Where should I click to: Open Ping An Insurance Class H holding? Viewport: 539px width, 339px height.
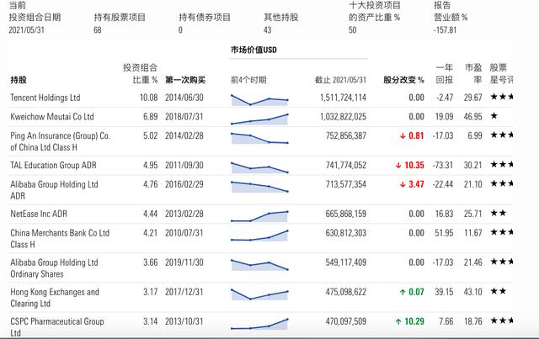[60, 141]
